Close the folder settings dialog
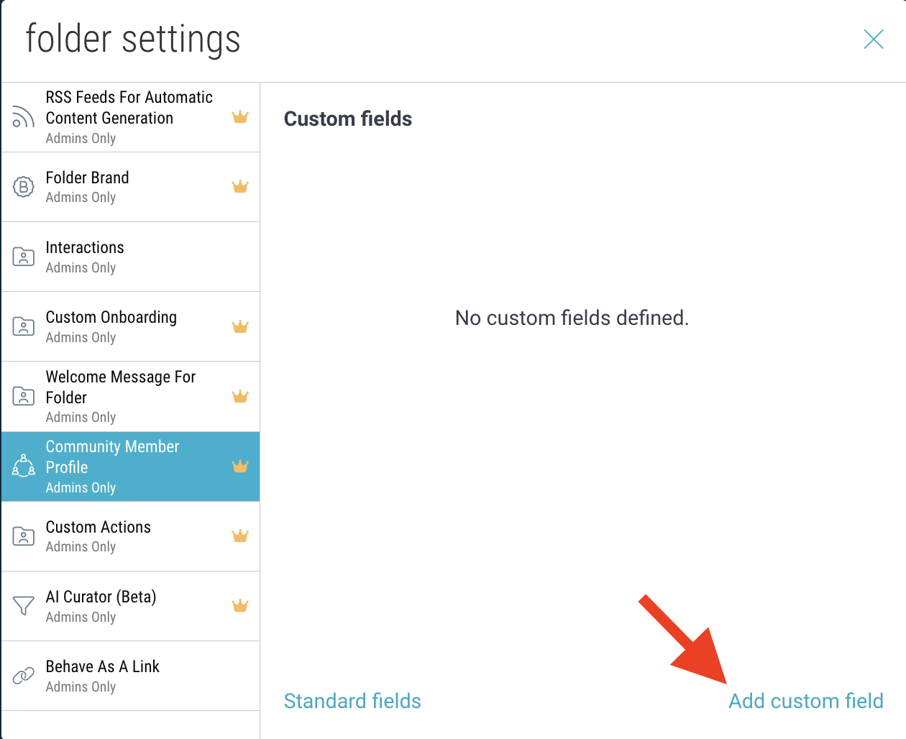Viewport: 906px width, 739px height. pyautogui.click(x=874, y=39)
